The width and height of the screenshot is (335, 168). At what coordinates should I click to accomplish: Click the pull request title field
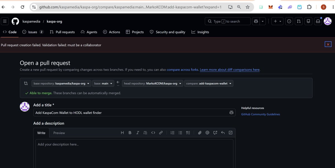point(134,112)
